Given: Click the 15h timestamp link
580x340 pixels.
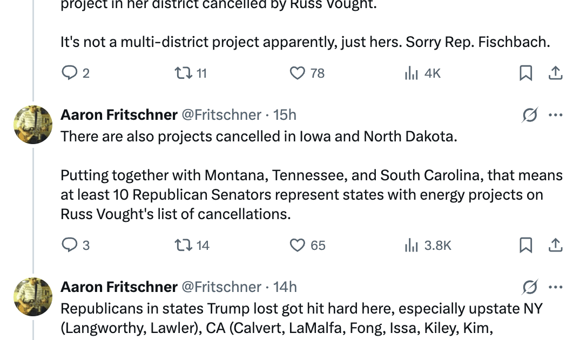Looking at the screenshot, I should coord(285,115).
